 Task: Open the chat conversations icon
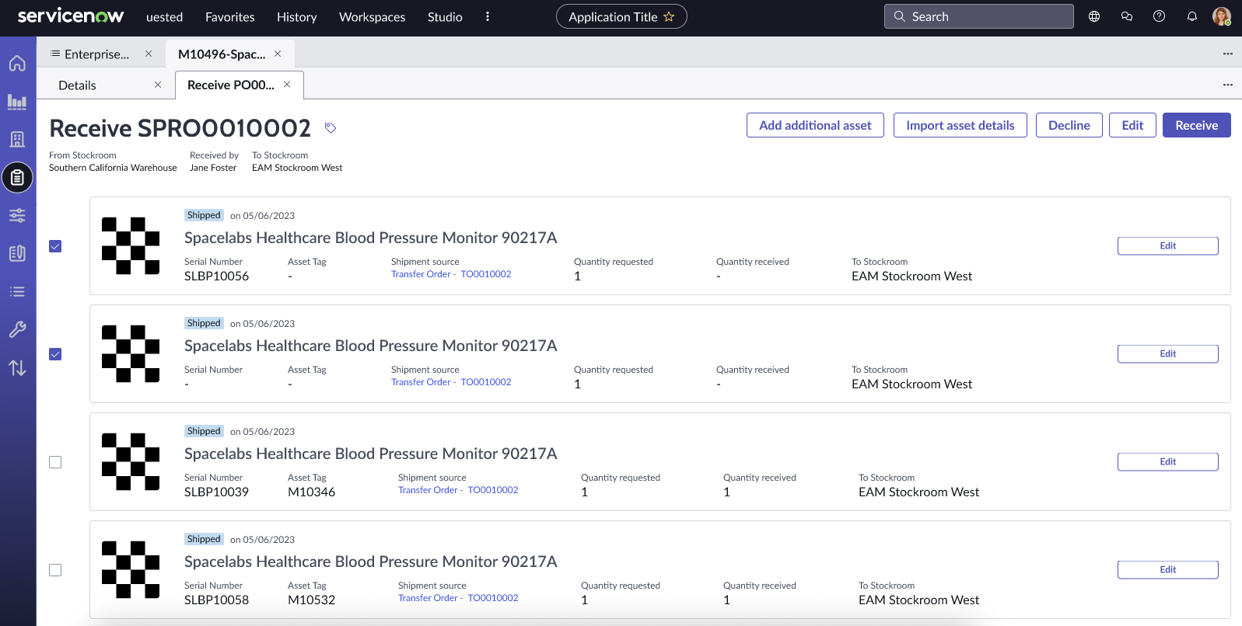(x=1127, y=16)
